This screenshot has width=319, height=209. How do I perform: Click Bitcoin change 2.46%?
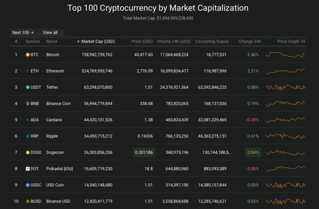253,55
